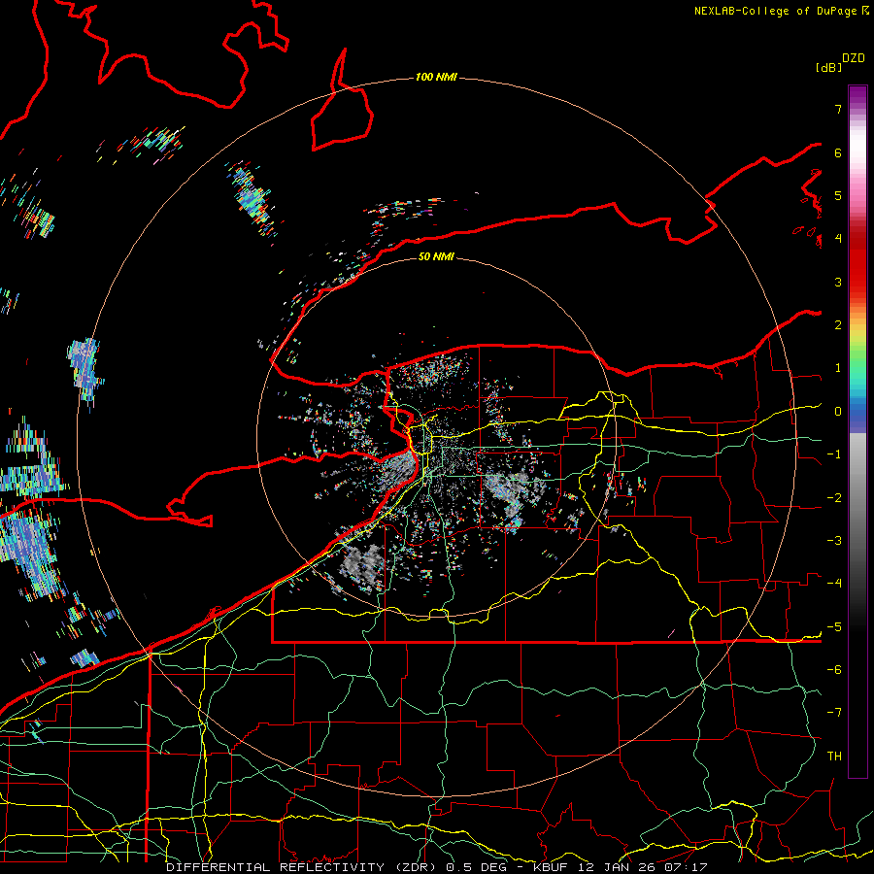Image resolution: width=874 pixels, height=874 pixels.
Task: Pick the purple top segment of color bar
Action: point(857,96)
